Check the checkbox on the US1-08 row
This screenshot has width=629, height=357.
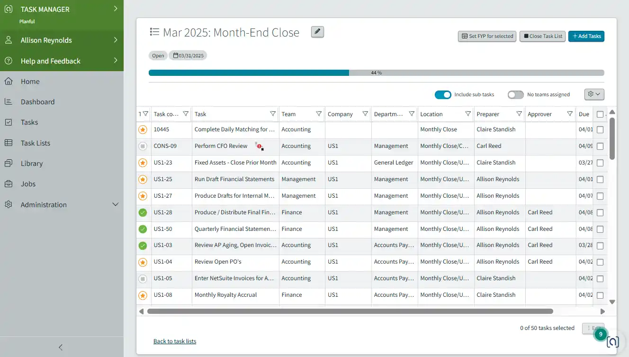[600, 295]
